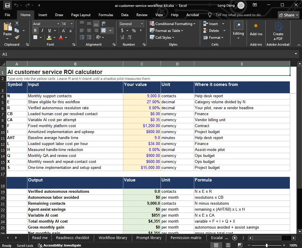
Task: Expand Format as Table menu
Action: 166,30
